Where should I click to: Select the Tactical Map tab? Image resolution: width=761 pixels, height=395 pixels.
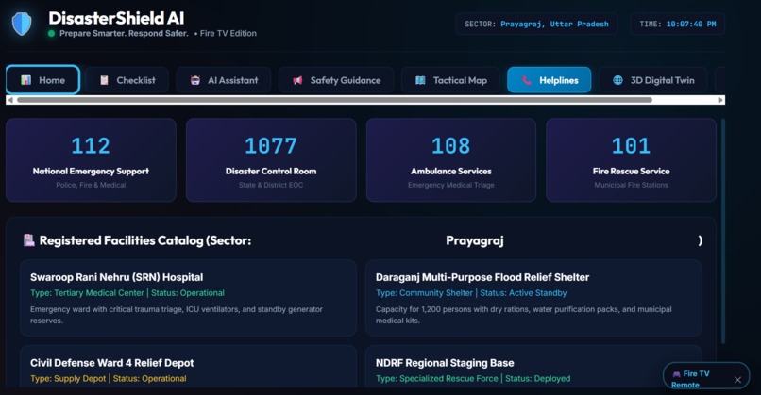(x=451, y=80)
